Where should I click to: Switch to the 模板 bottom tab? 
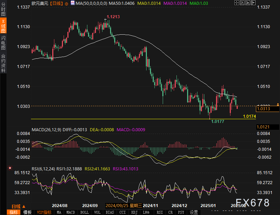[x=27, y=212]
